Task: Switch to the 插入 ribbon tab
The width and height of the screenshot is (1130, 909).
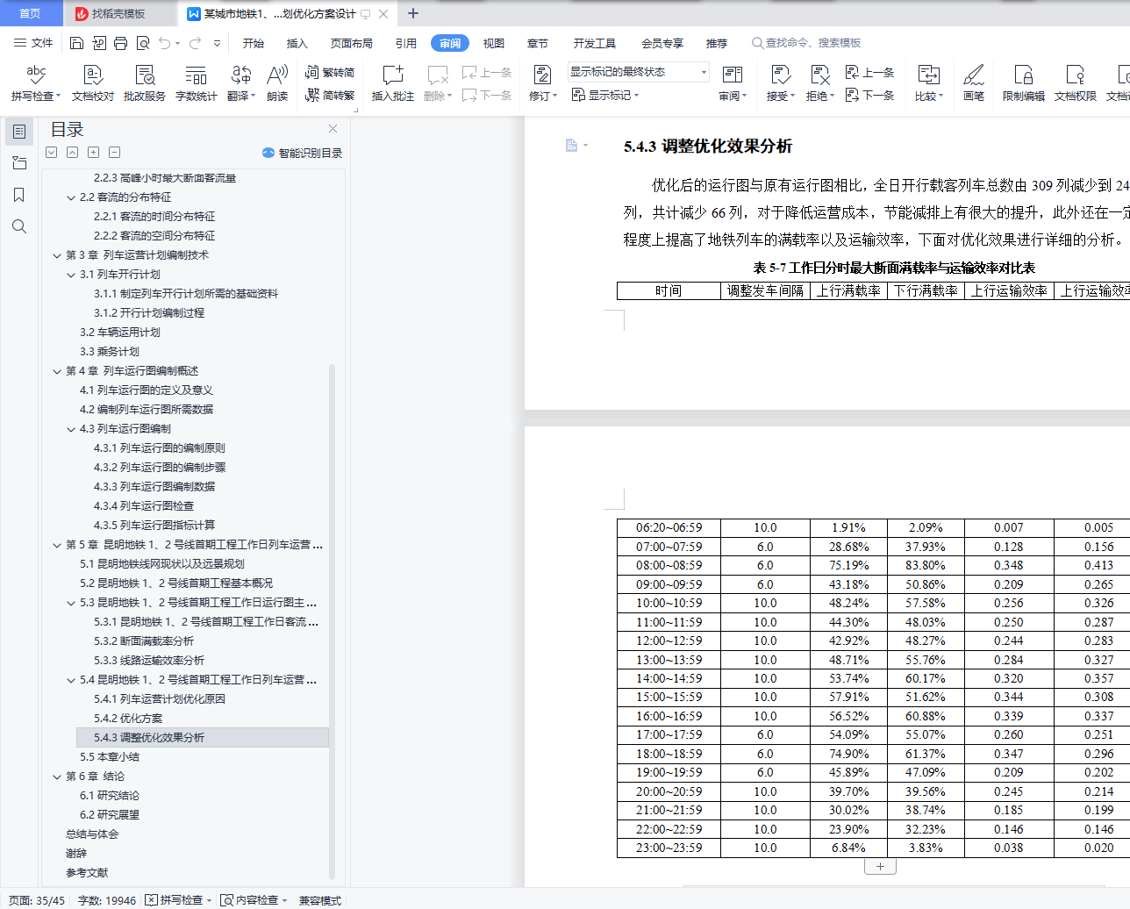Action: [x=297, y=43]
